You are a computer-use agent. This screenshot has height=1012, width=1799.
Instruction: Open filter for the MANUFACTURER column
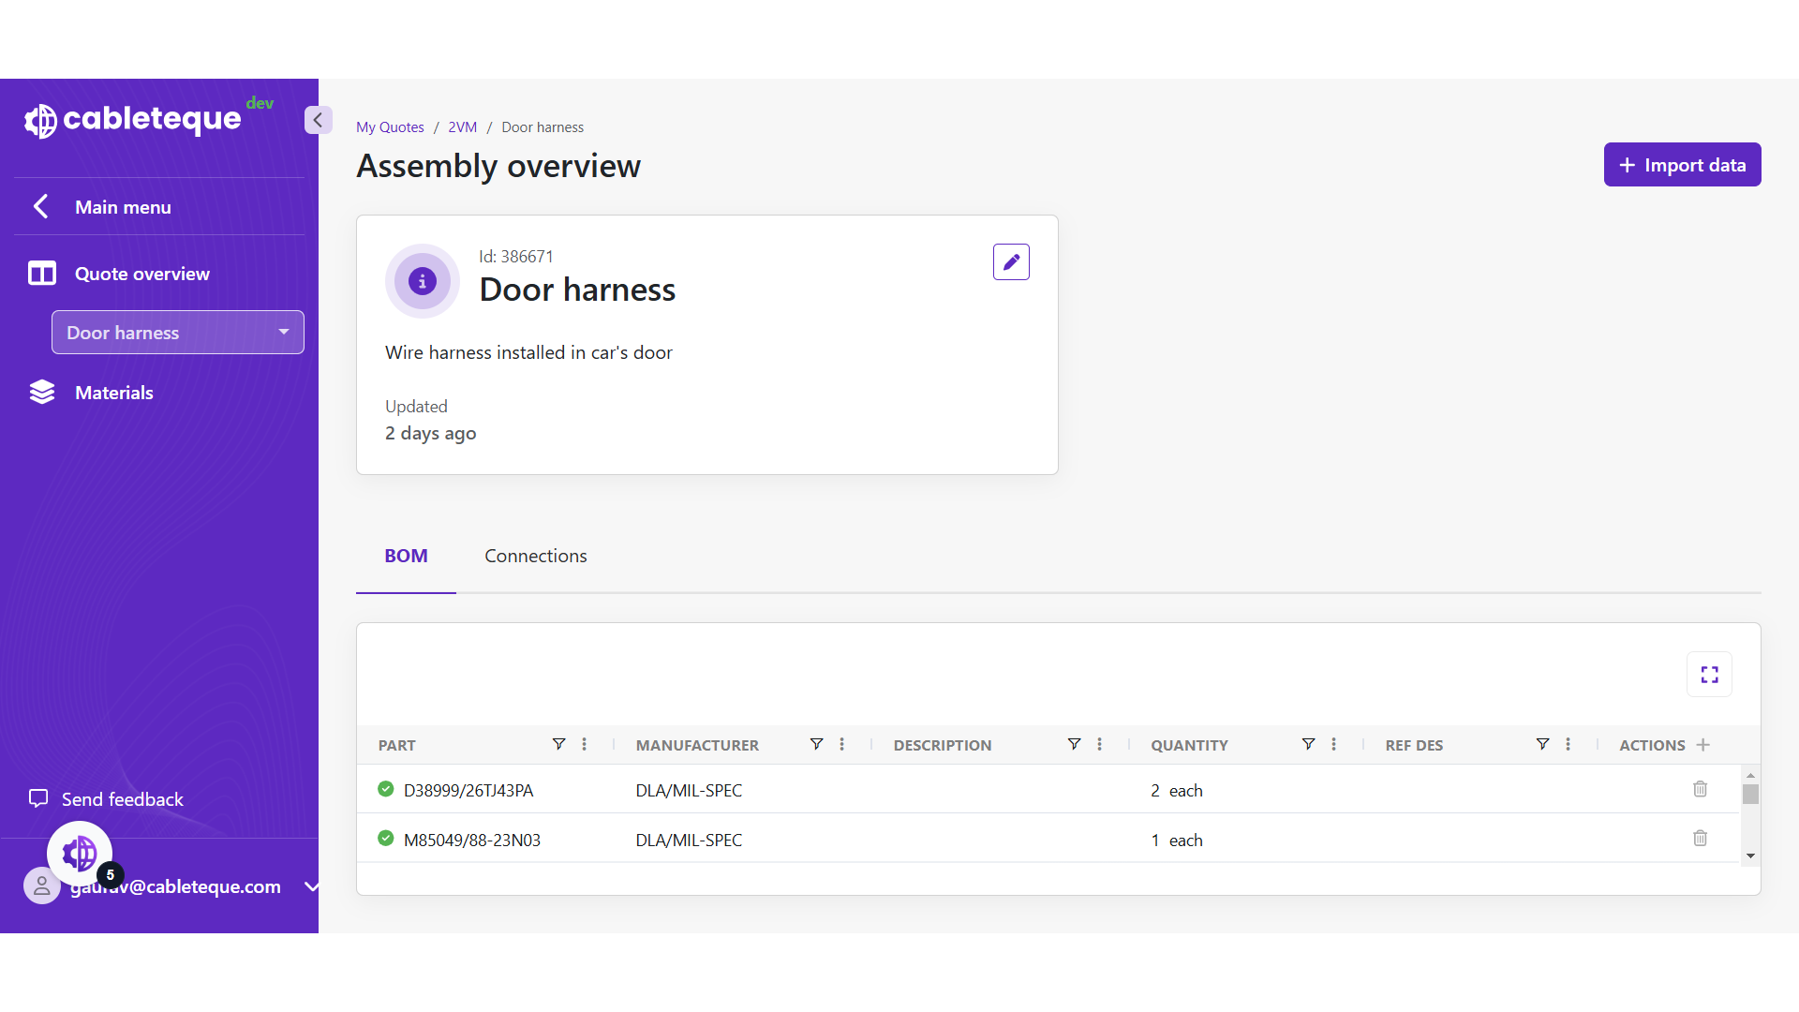[816, 744]
